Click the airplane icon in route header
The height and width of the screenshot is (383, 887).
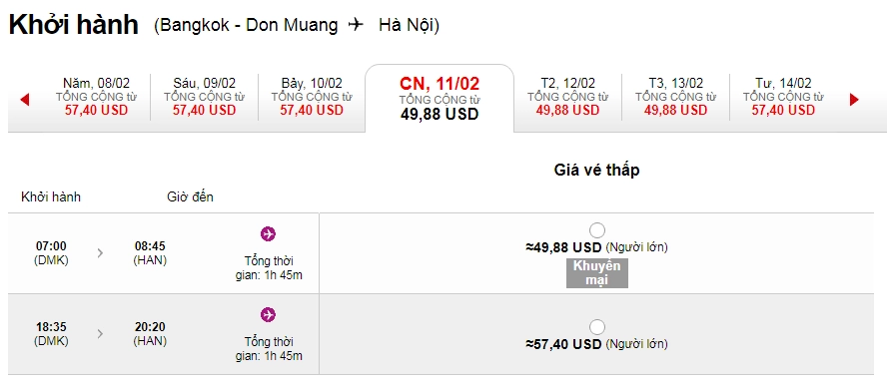pyautogui.click(x=357, y=25)
